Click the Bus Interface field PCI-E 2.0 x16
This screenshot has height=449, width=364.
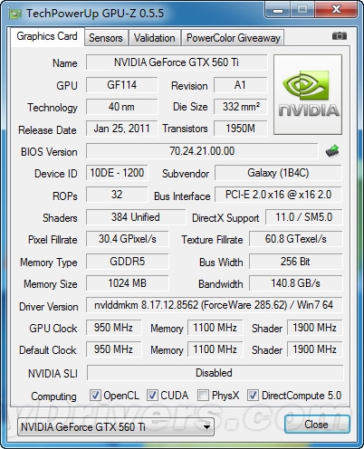[278, 195]
